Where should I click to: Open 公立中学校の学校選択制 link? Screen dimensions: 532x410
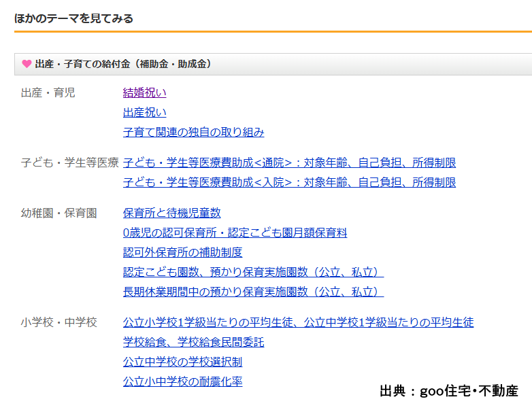coord(182,362)
